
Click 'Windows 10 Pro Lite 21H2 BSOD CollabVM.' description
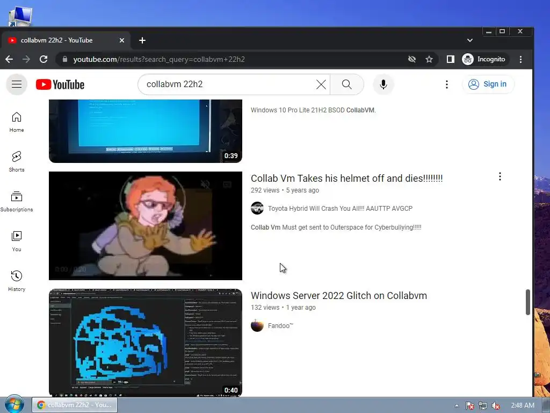coord(313,110)
